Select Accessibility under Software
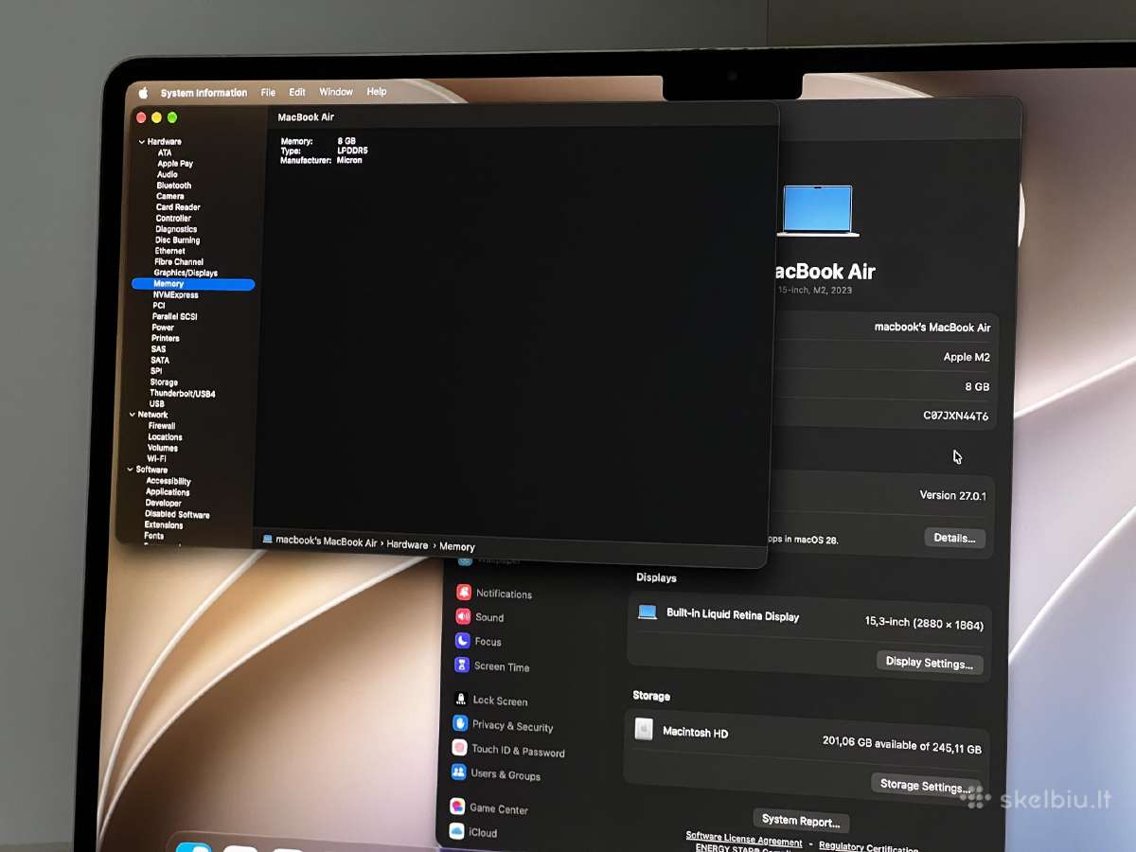This screenshot has height=852, width=1136. tap(169, 481)
